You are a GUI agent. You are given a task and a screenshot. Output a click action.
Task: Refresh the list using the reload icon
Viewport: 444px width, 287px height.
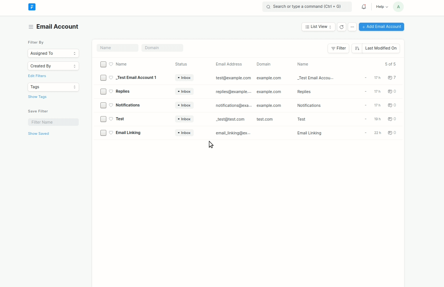341,27
